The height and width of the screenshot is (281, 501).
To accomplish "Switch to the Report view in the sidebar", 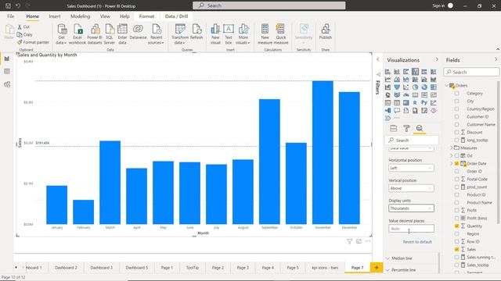I will 7,59.
